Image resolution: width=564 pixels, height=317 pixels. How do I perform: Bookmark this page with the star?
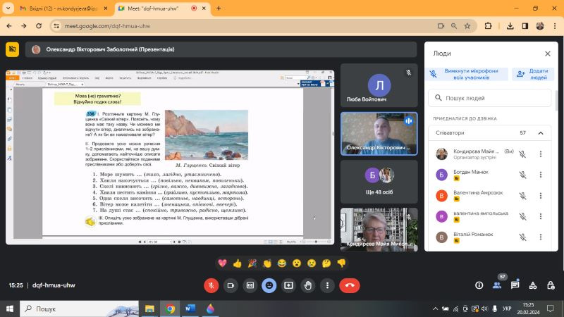tap(467, 26)
